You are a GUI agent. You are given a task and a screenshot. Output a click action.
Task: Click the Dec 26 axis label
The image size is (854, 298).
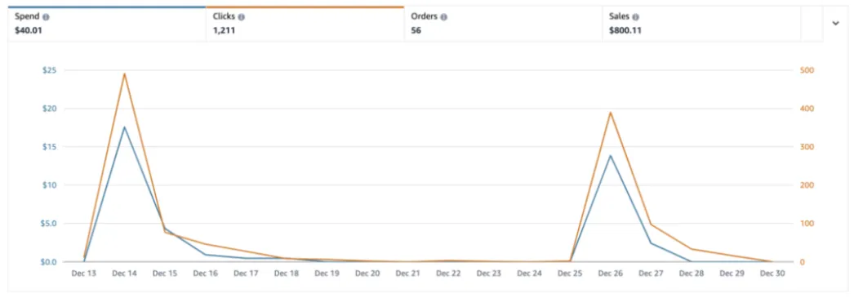pos(610,274)
